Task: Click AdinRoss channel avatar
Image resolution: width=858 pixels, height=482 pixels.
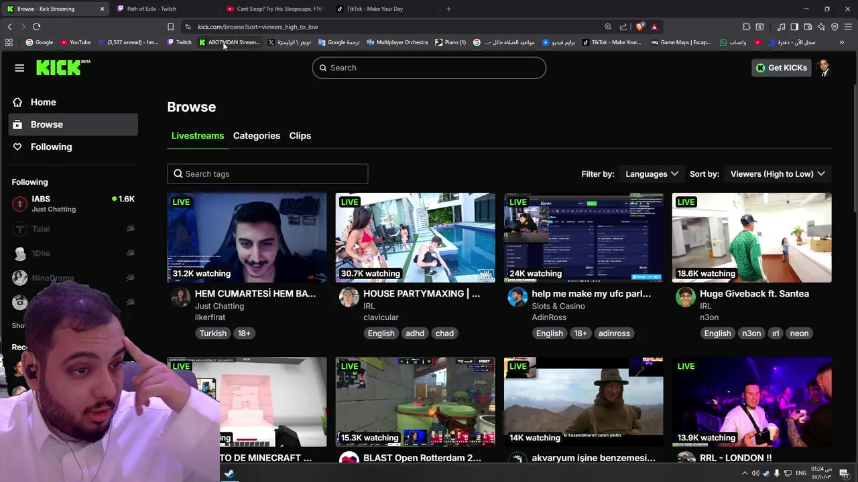Action: click(517, 297)
